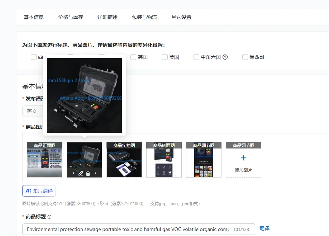This screenshot has width=329, height=236.
Task: Move image left with the left arrow icon
Action: point(73,173)
